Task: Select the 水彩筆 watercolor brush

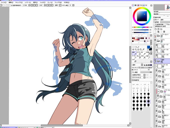Action: pos(148,53)
